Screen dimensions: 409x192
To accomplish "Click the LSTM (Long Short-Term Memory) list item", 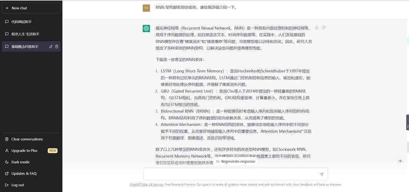I will (234, 78).
